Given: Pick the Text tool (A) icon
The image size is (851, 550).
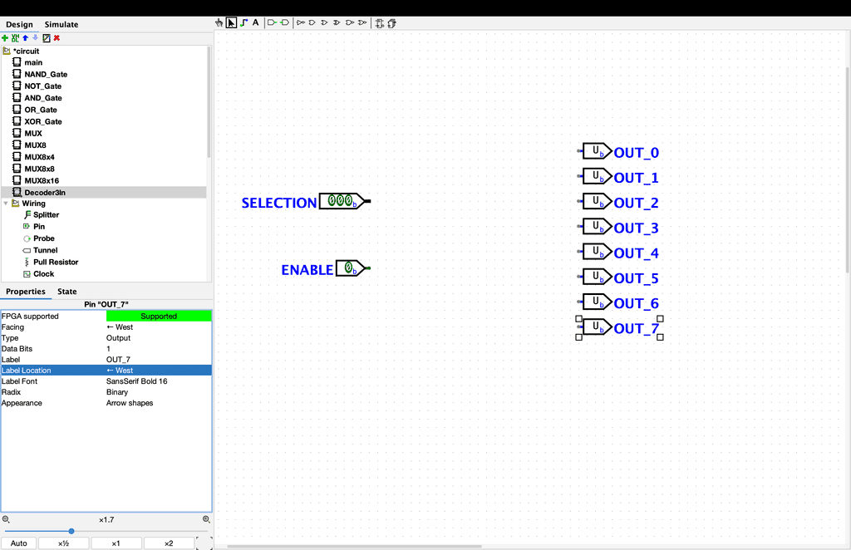Looking at the screenshot, I should pyautogui.click(x=255, y=22).
